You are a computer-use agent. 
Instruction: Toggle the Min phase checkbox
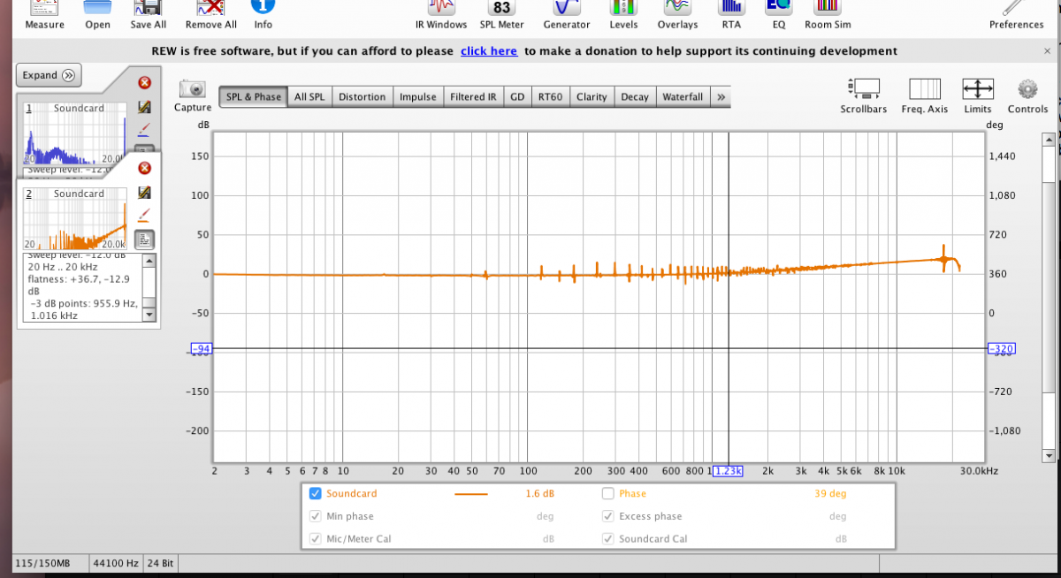coord(316,516)
